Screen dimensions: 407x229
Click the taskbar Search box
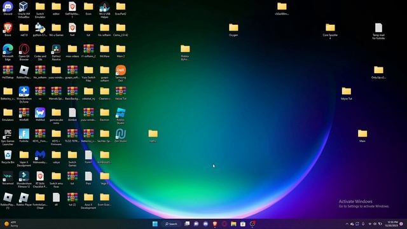pyautogui.click(x=171, y=224)
